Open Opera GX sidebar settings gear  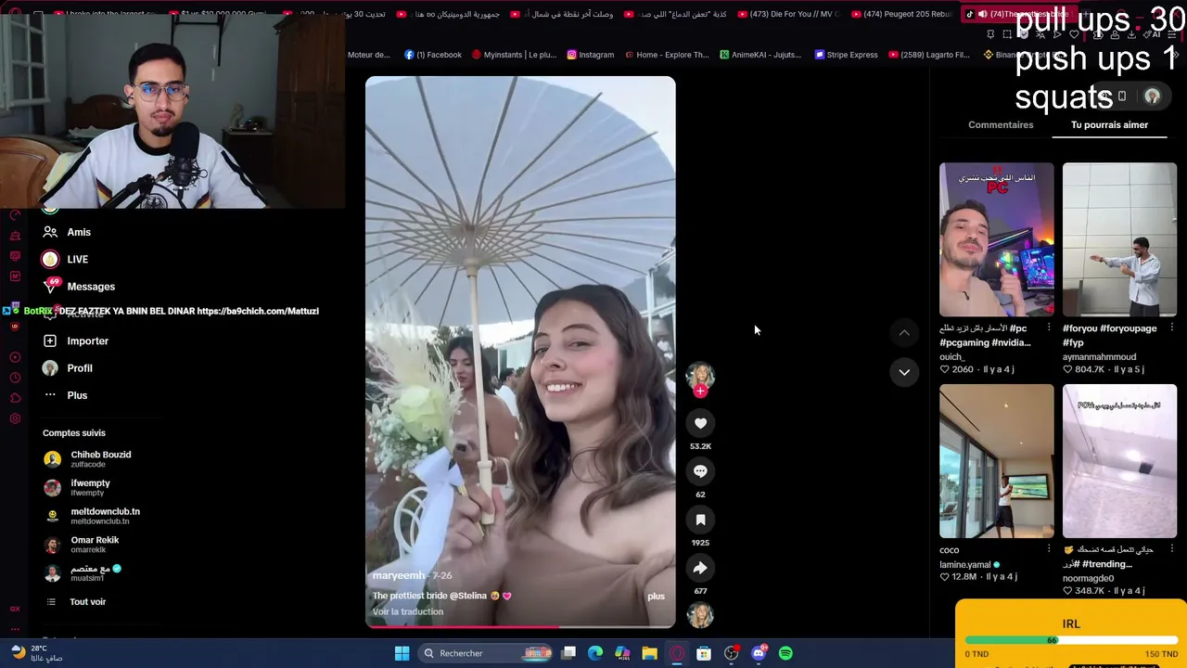point(15,418)
